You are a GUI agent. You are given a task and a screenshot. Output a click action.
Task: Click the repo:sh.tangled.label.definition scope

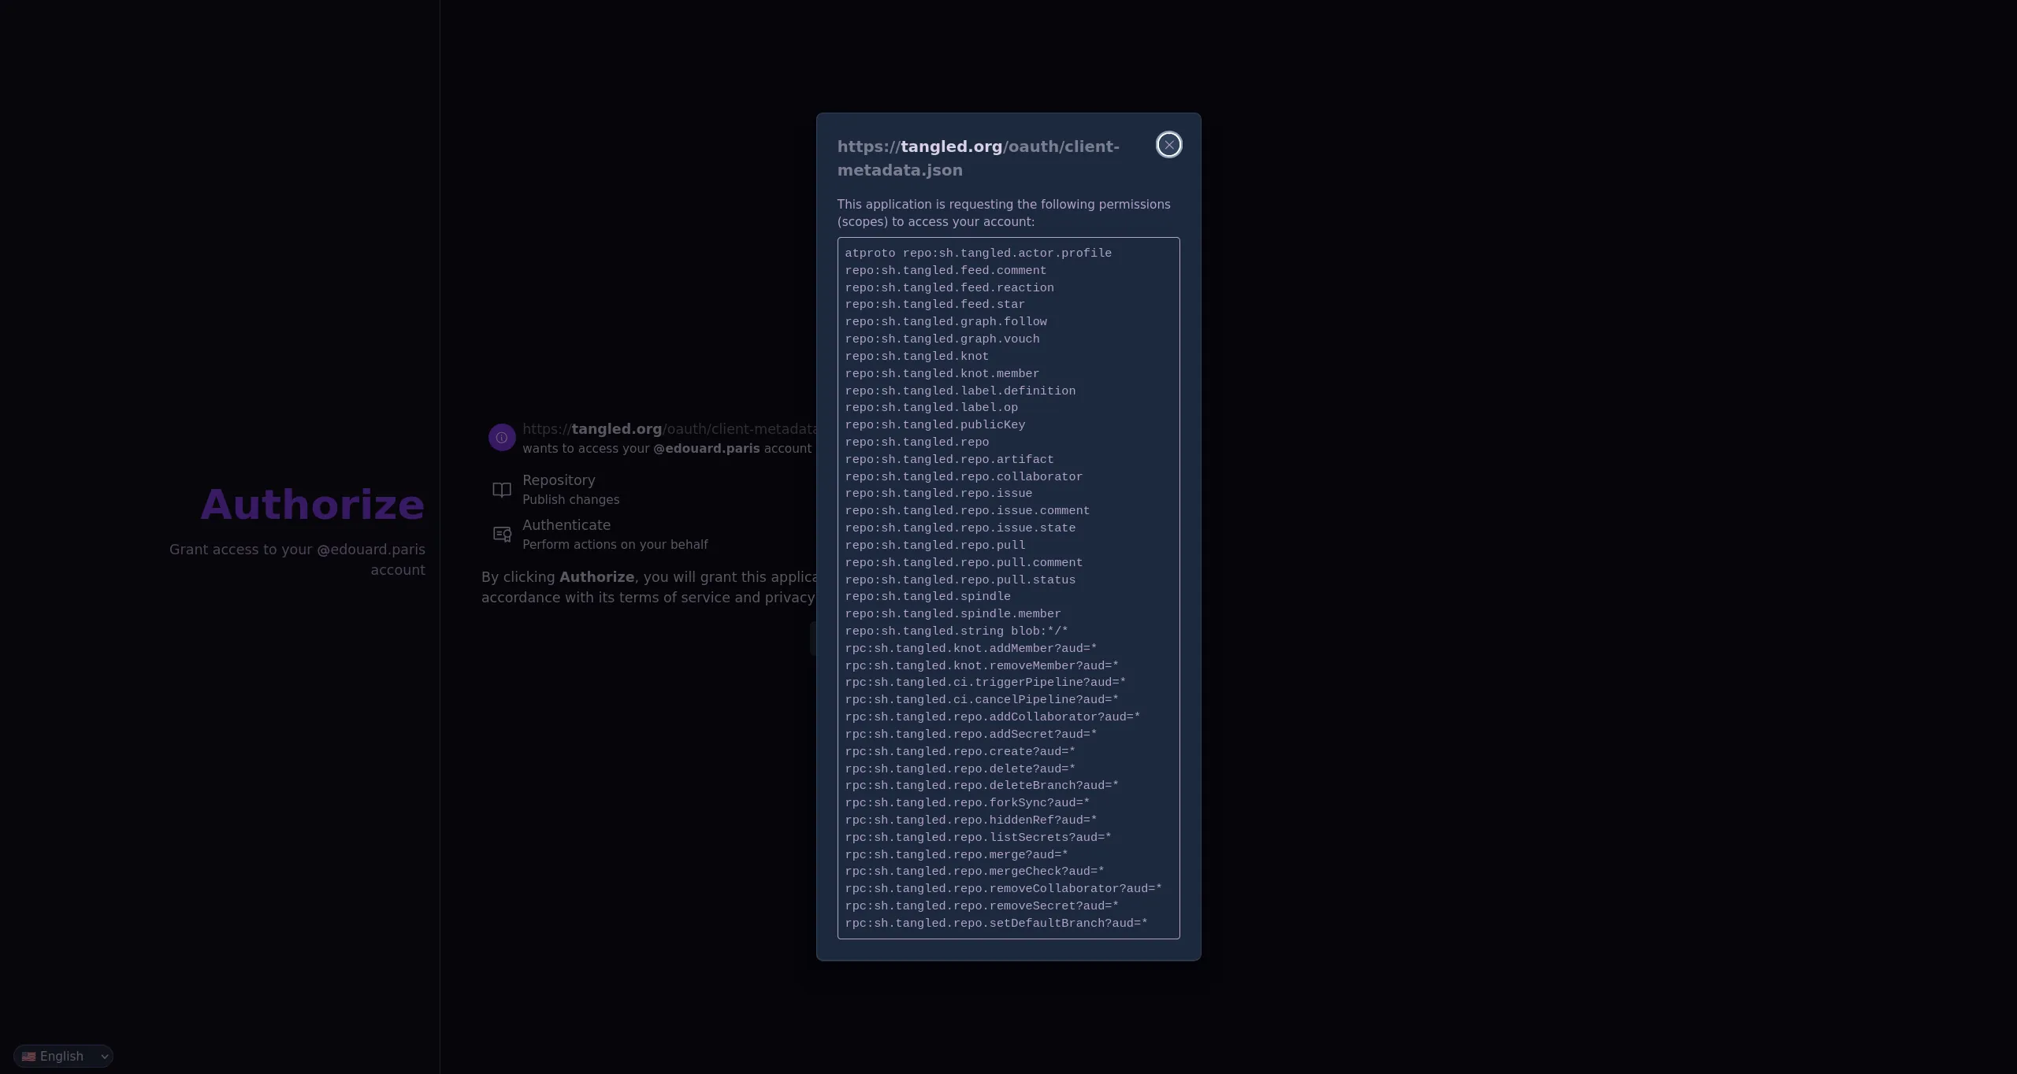[x=960, y=391]
